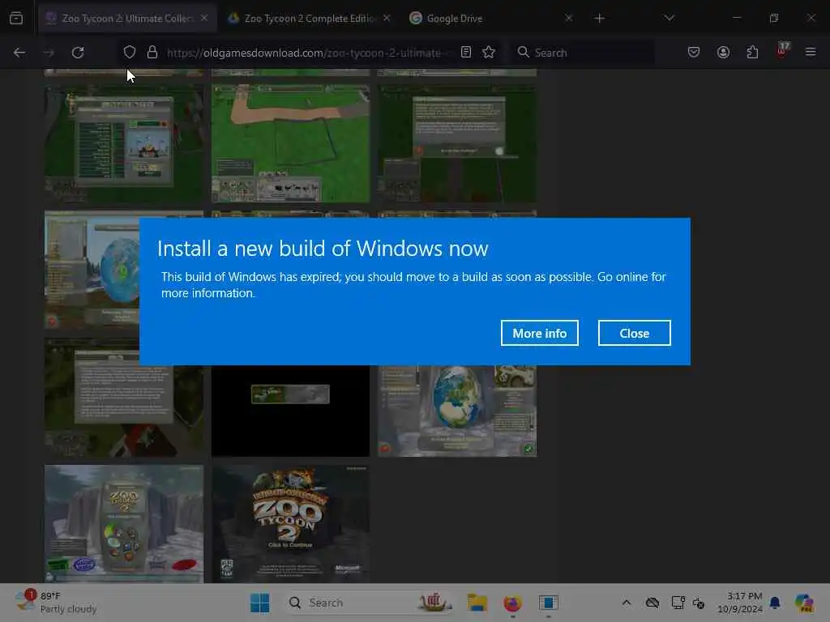Open the dirt path zoo screenshot thumbnail

(x=291, y=143)
